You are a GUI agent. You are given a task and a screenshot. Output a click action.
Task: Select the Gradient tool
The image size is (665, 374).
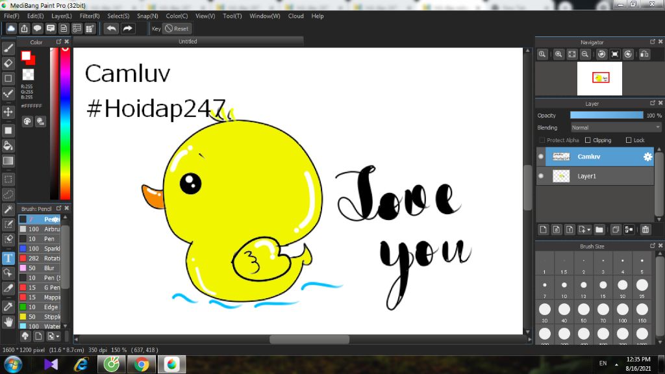8,161
